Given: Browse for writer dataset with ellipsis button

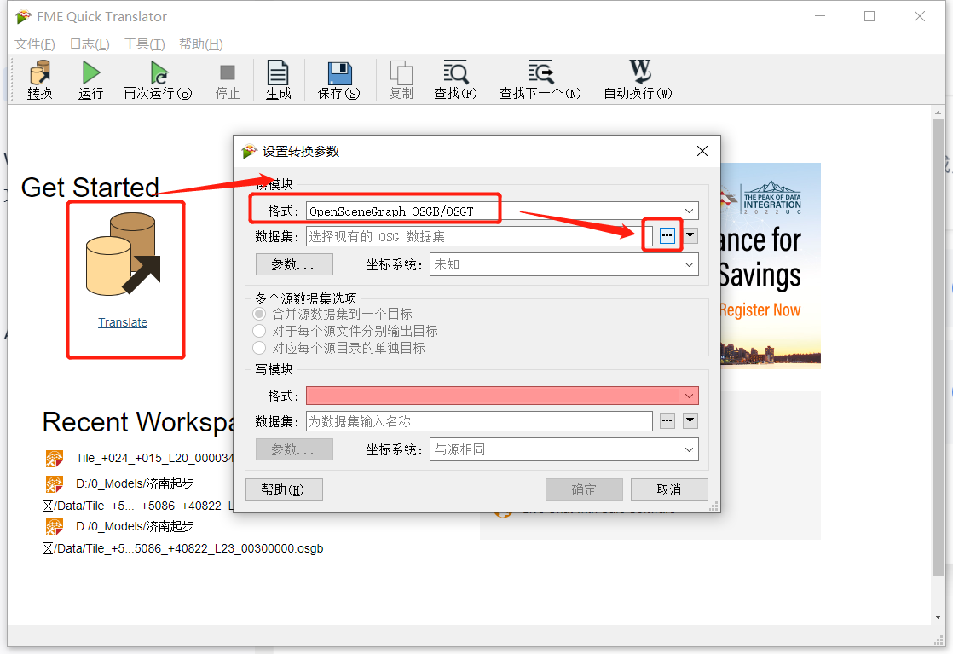Looking at the screenshot, I should pyautogui.click(x=667, y=420).
